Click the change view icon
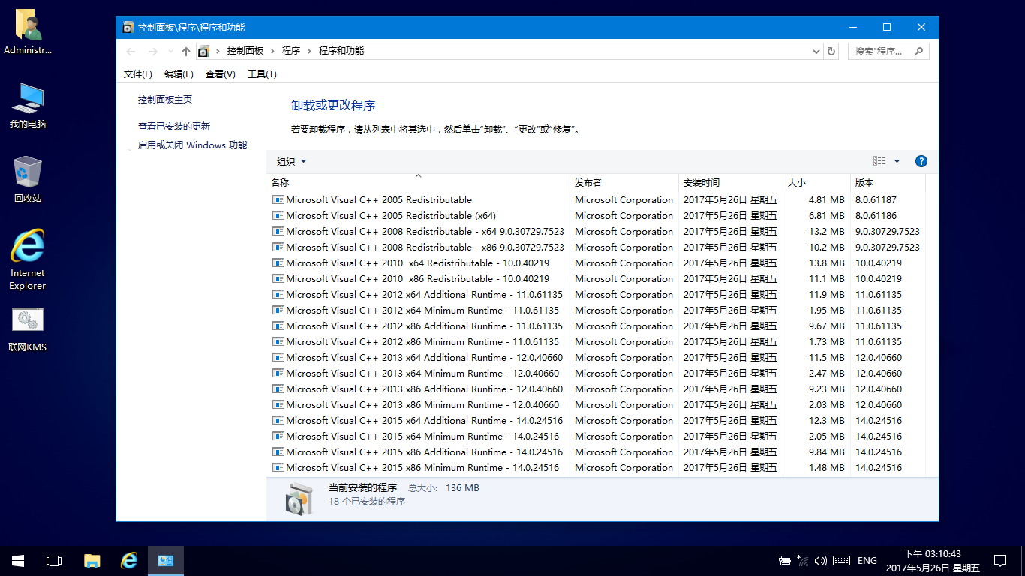1025x576 pixels. pos(879,161)
